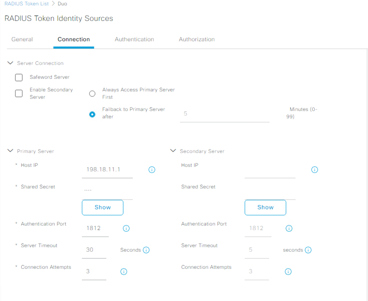The height and width of the screenshot is (301, 368).
Task: View info for primary Authentication Port
Action: pos(126,228)
